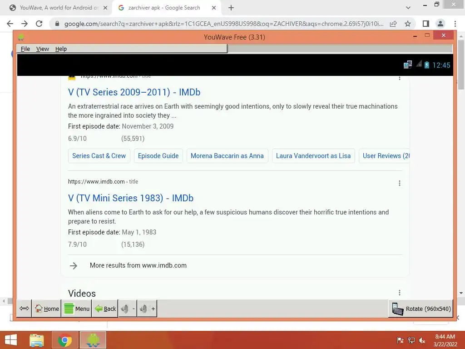Click the address bar URL
The width and height of the screenshot is (465, 349).
(x=224, y=24)
